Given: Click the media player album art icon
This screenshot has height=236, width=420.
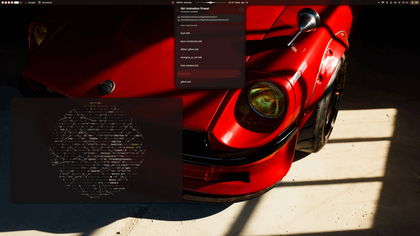Looking at the screenshot, I should tap(173, 2).
